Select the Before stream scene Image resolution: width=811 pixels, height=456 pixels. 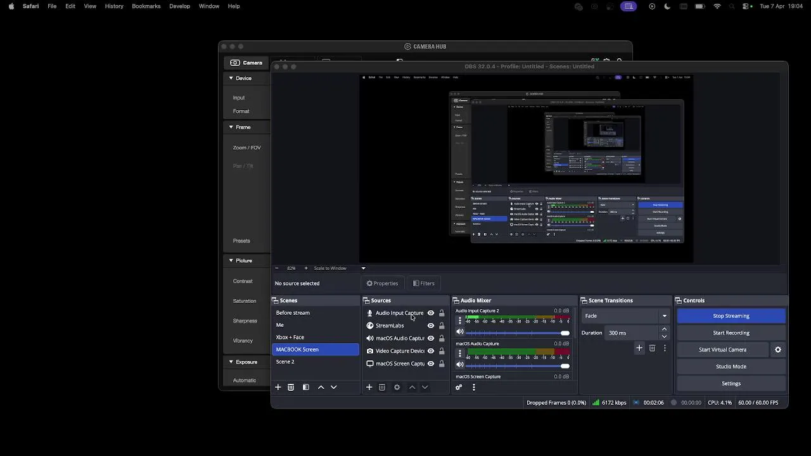coord(316,313)
